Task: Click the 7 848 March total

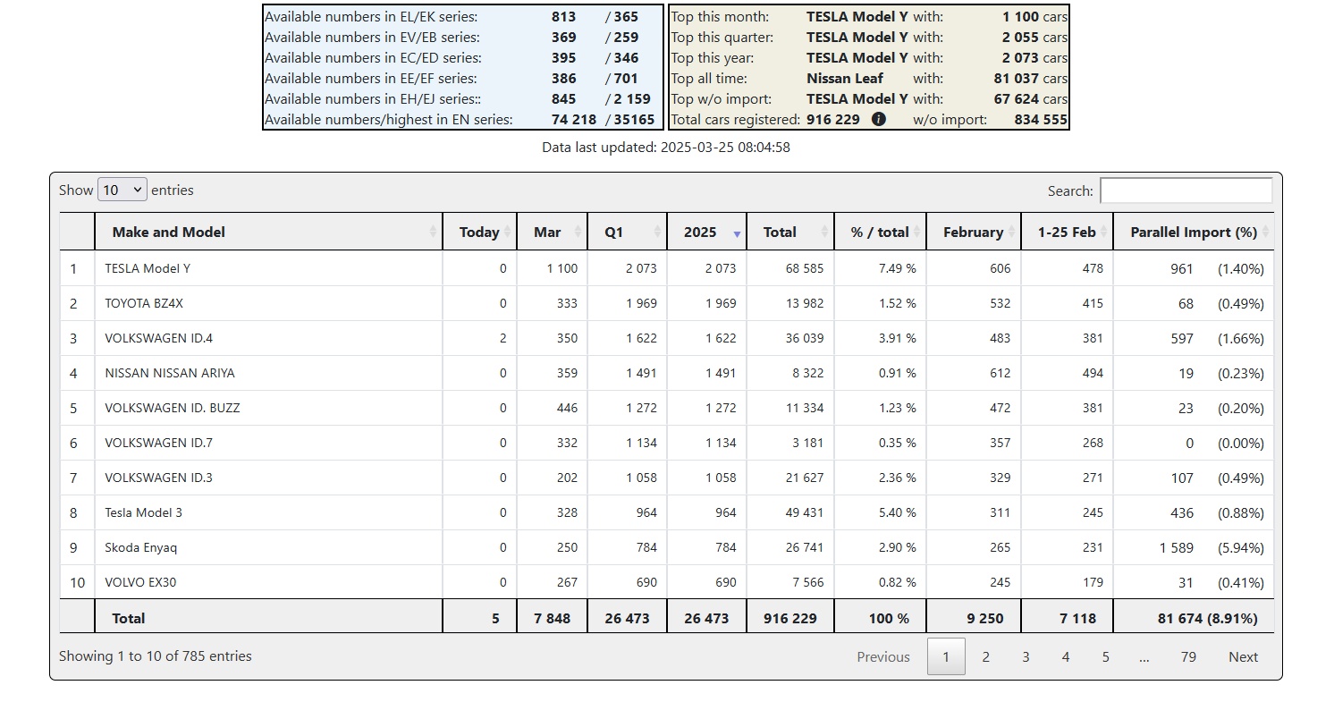Action: [552, 618]
